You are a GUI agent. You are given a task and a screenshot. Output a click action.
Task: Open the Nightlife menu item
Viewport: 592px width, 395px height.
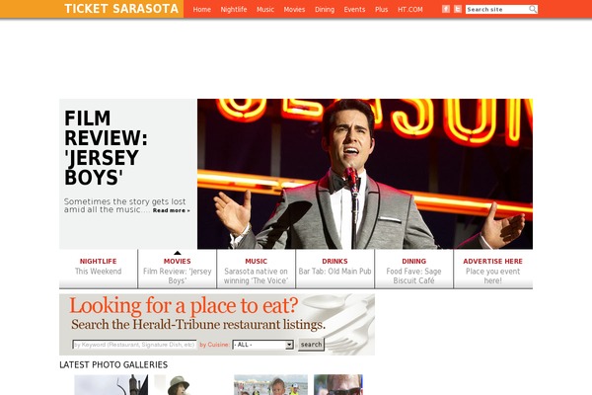pyautogui.click(x=234, y=10)
